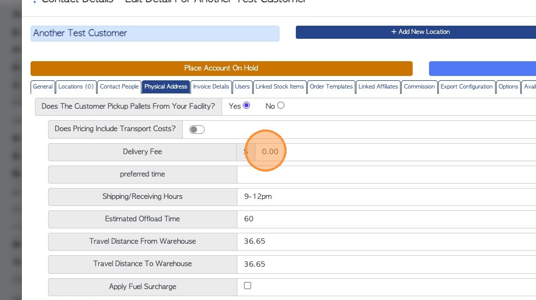Open the Commission tab
This screenshot has height=300, width=536.
419,86
